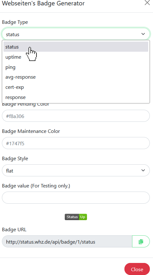
Task: Click the Badge URL text field
Action: point(67,241)
